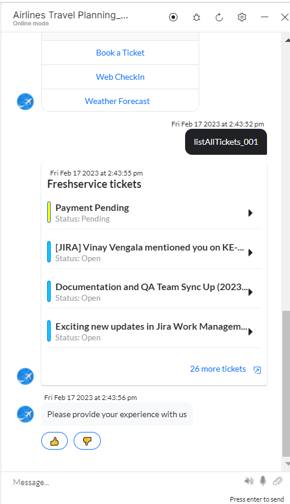This screenshot has height=504, width=290.
Task: Open the 26 more tickets link
Action: (x=218, y=369)
